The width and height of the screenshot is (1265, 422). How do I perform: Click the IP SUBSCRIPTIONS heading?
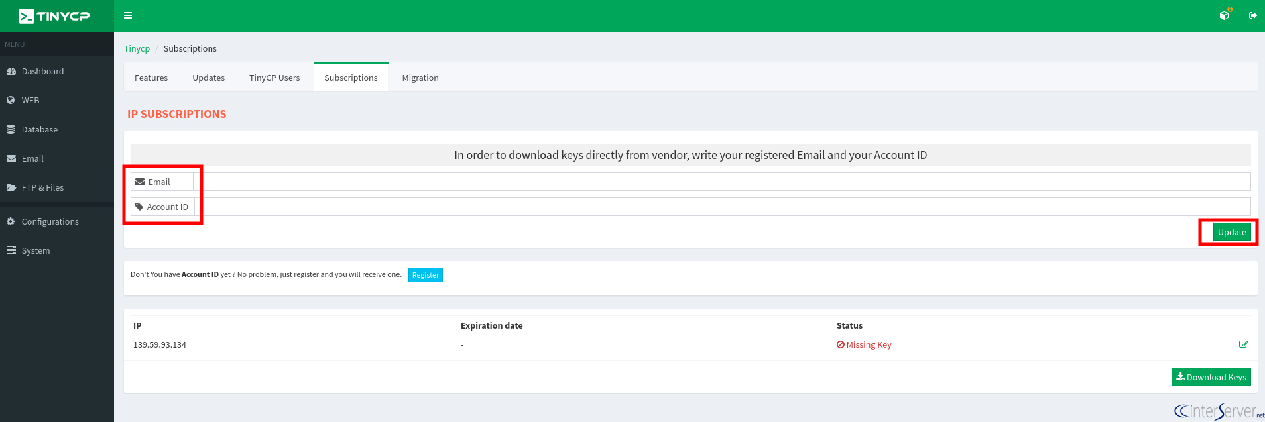177,114
